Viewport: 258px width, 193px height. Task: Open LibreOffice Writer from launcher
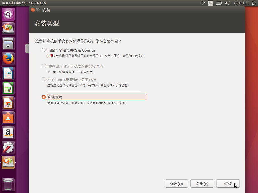coord(8,73)
